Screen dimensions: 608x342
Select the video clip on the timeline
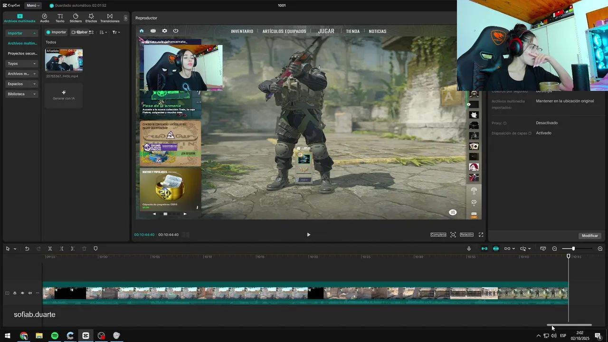coord(305,293)
